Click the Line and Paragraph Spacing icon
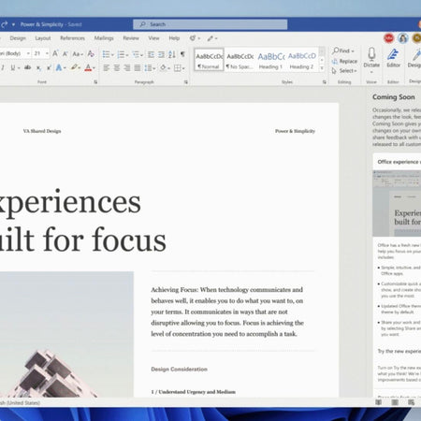The image size is (421, 421). pyautogui.click(x=148, y=67)
